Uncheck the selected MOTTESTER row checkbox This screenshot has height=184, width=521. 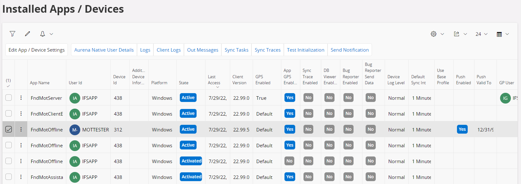[x=9, y=130]
